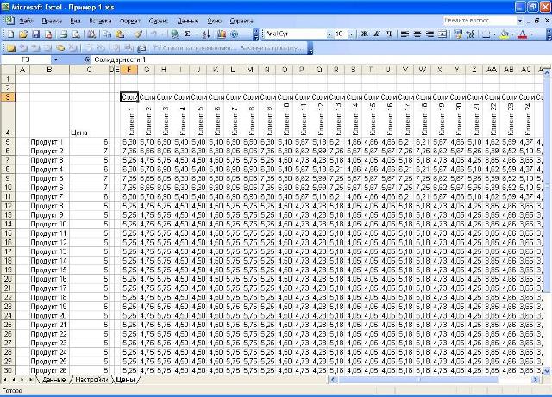The height and width of the screenshot is (397, 552).
Task: Click horizontal scrollbar right arrow
Action: pos(535,380)
